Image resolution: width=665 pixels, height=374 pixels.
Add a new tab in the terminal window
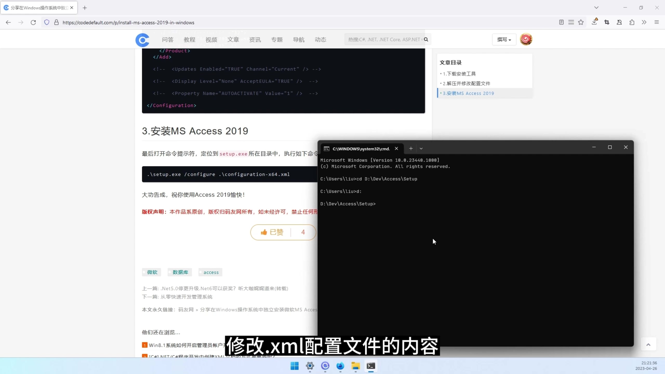(411, 149)
